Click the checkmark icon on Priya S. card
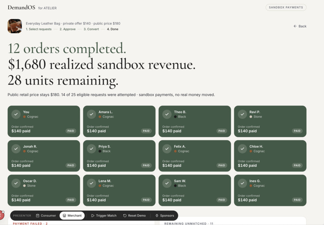This screenshot has width=324, height=225. (91, 148)
